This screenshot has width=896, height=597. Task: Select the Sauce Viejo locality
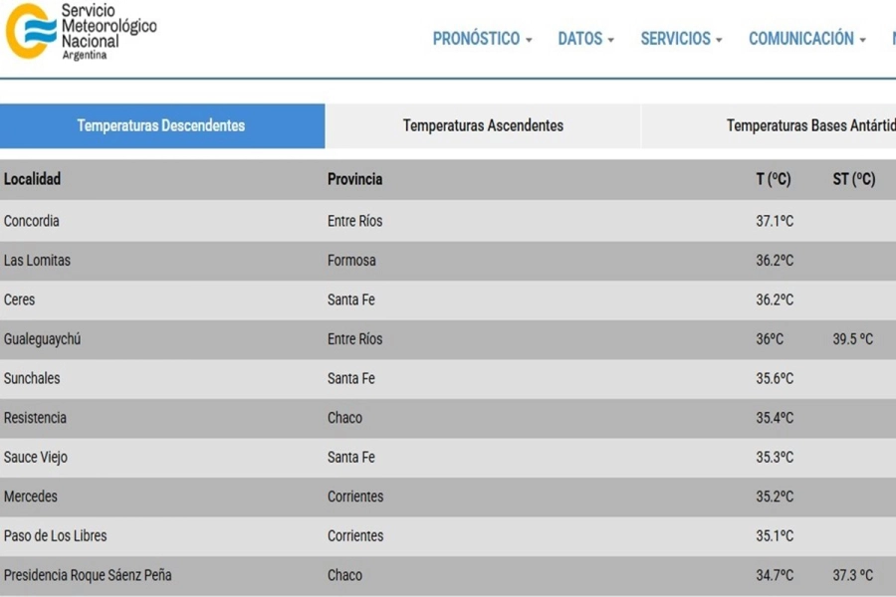tap(36, 457)
